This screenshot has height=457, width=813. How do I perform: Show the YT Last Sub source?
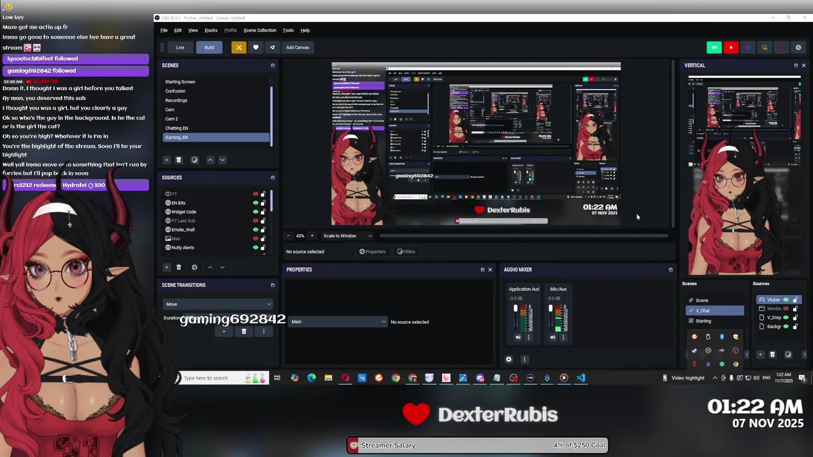point(255,221)
